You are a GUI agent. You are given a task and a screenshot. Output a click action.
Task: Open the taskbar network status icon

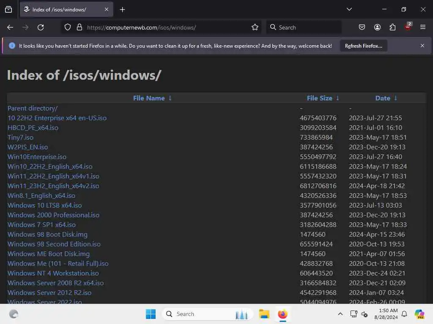[353, 314]
